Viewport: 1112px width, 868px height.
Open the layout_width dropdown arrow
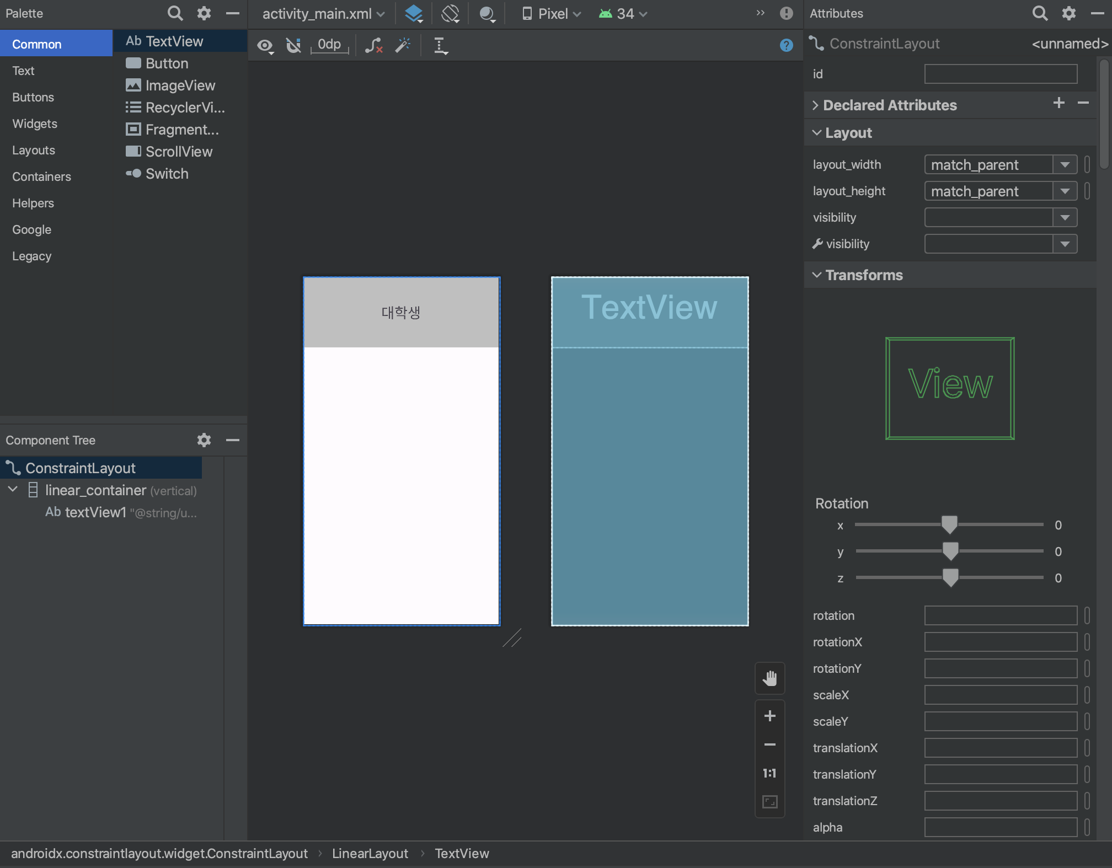(x=1065, y=164)
